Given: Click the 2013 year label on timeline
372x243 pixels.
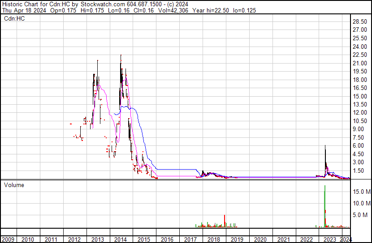Looking at the screenshot, I should pos(97,239).
